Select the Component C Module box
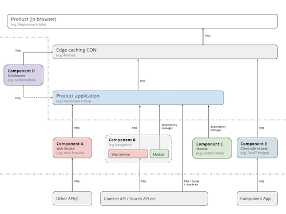Image resolution: width=286 pixels, height=214 pixels. (212, 148)
